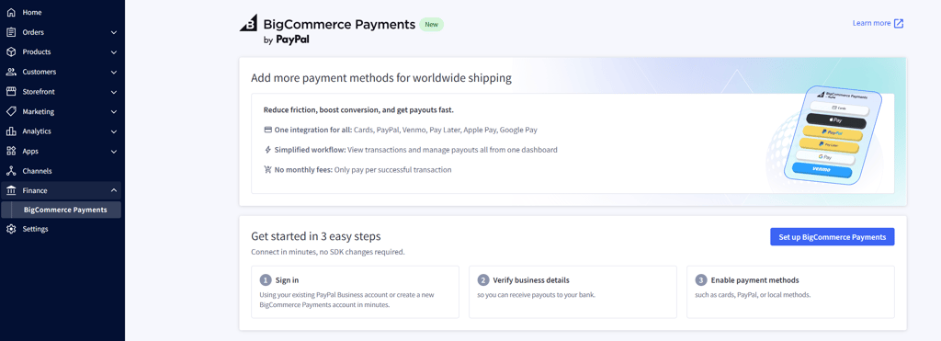Image resolution: width=941 pixels, height=341 pixels.
Task: Expand the Marketing menu chevron
Action: pos(114,111)
